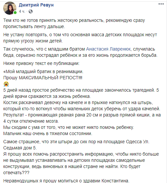Click Дмитрий Ревун's profile avatar
This screenshot has height=183, width=167.
[x=10, y=8]
